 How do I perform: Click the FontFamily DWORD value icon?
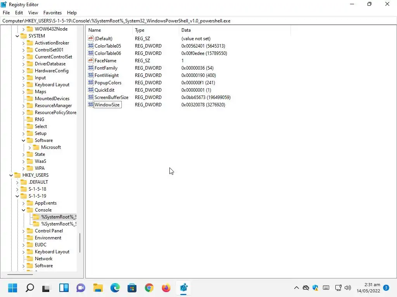point(91,68)
